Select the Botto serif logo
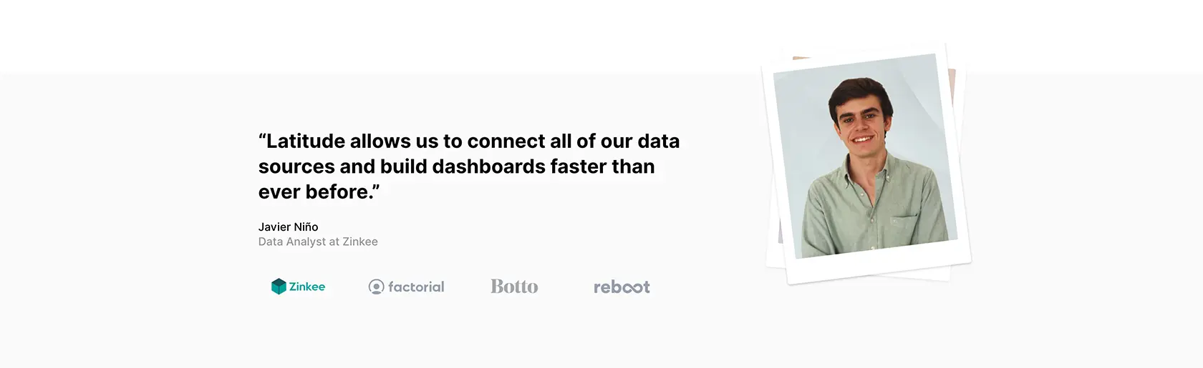 (x=514, y=287)
